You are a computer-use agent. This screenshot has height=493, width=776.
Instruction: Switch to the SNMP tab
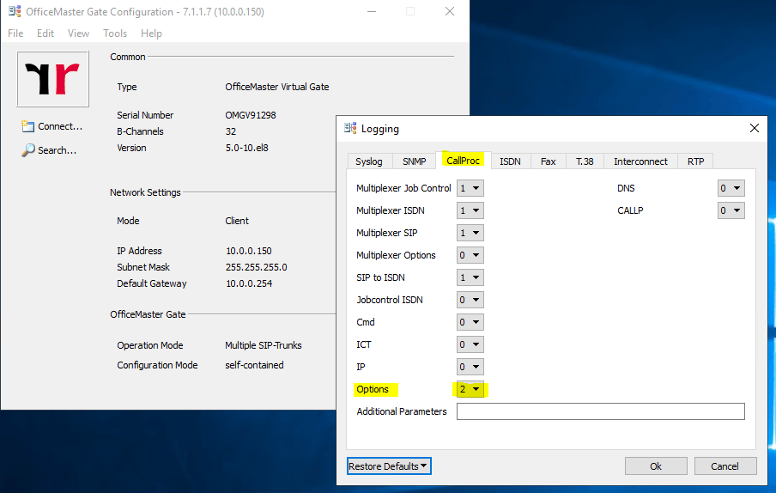pyautogui.click(x=415, y=161)
